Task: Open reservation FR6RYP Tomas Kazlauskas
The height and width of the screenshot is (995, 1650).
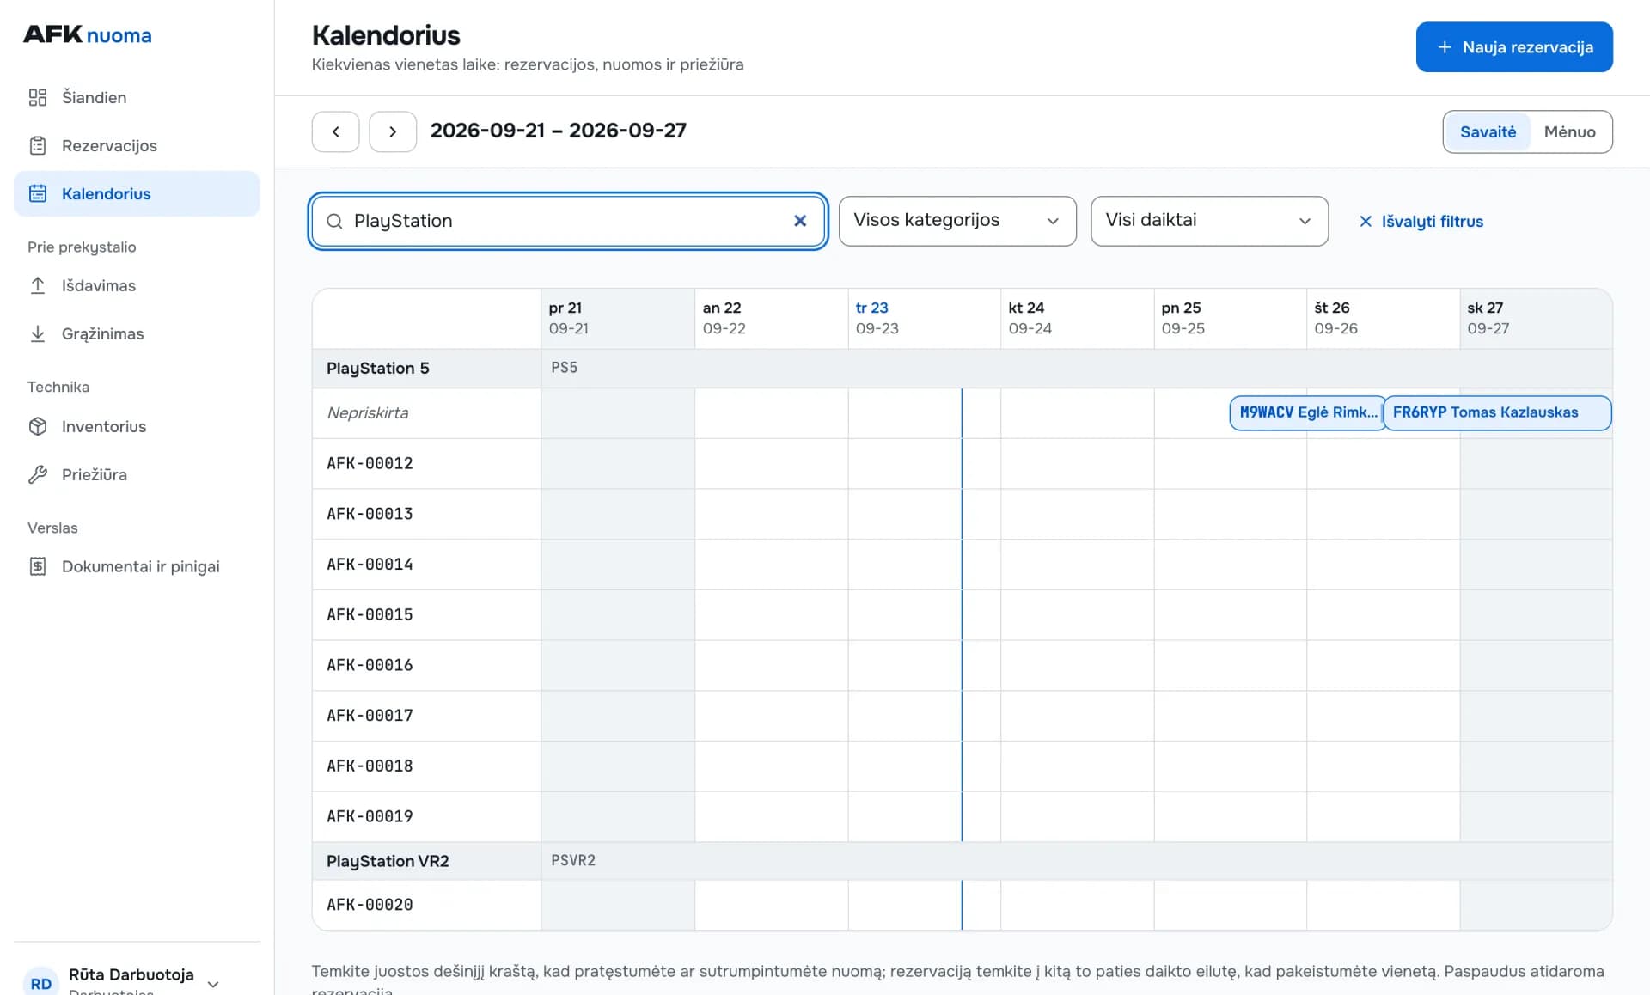Action: tap(1497, 412)
